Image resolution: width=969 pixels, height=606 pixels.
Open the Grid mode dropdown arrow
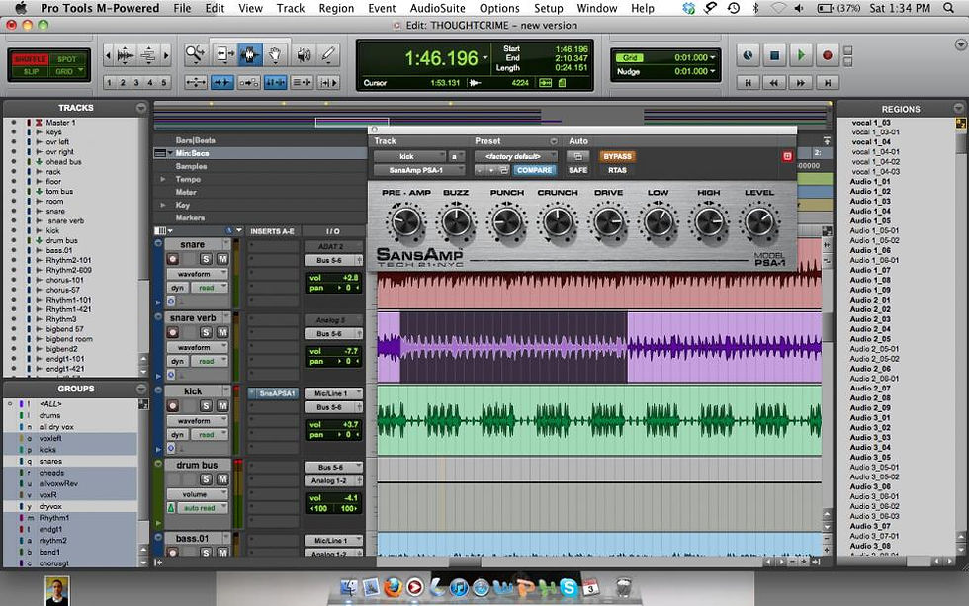tap(80, 71)
